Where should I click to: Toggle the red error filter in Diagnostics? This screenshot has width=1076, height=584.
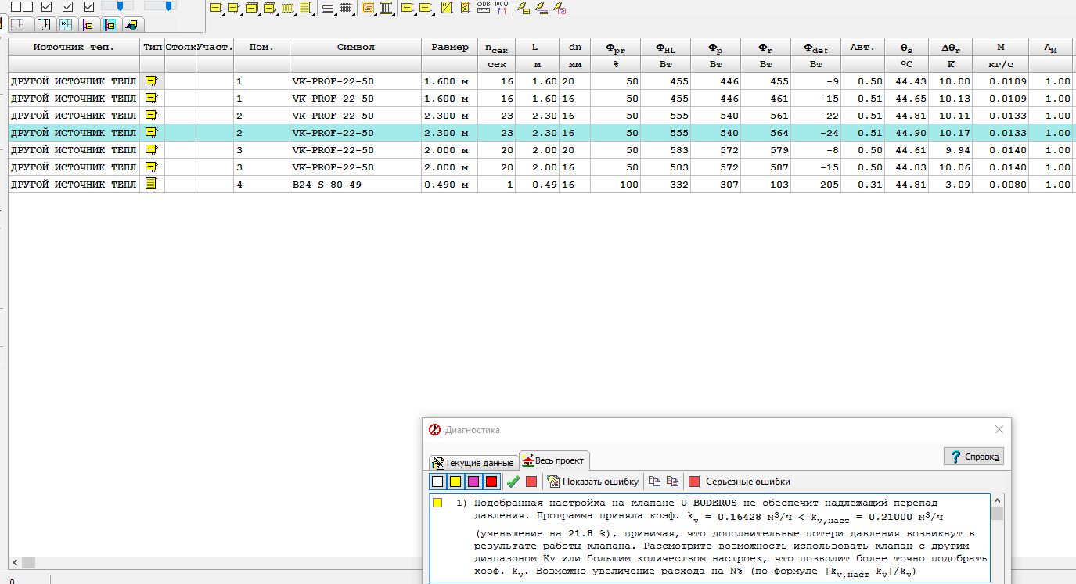[x=491, y=482]
